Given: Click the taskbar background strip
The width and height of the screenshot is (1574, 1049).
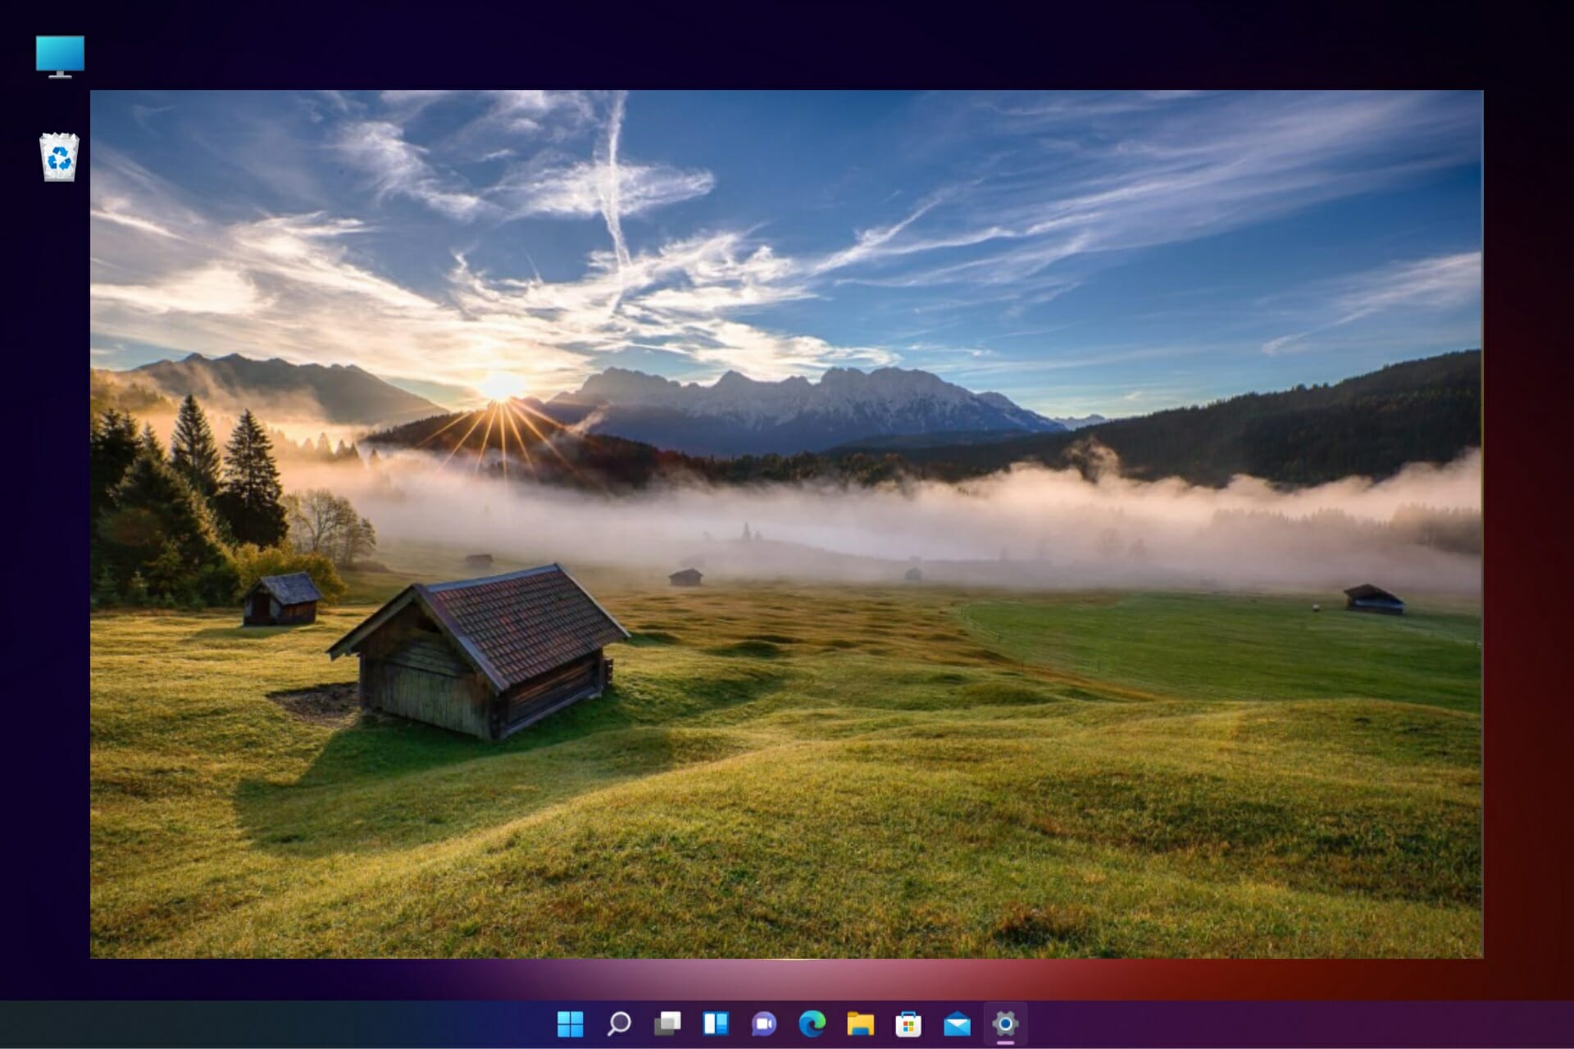Looking at the screenshot, I should 328,1024.
